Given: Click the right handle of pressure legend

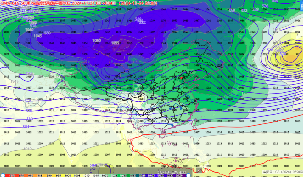Looking at the screenshot, I should pyautogui.click(x=188, y=175).
